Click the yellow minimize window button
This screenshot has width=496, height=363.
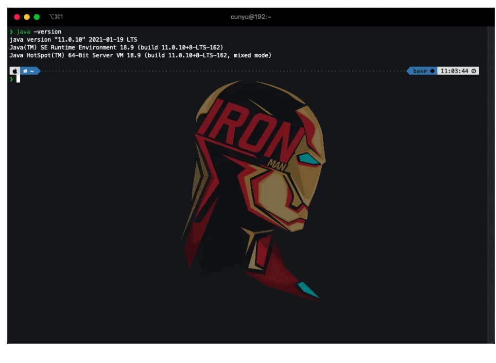point(27,17)
